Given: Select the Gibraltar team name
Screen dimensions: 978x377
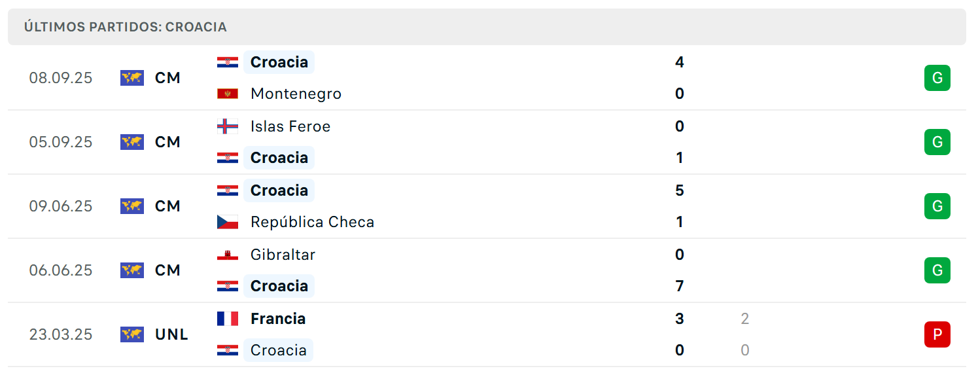Looking at the screenshot, I should tap(283, 255).
